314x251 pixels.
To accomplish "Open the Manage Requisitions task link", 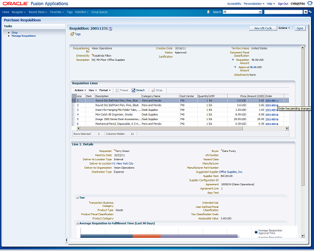I will (x=24, y=36).
